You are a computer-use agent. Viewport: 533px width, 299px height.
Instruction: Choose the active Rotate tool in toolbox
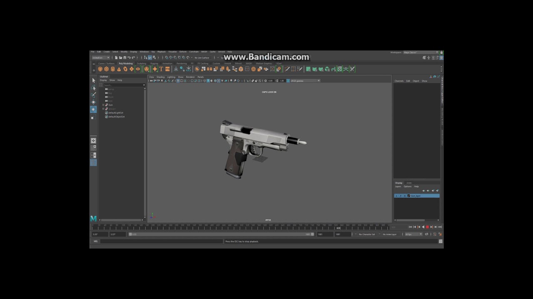pyautogui.click(x=93, y=109)
